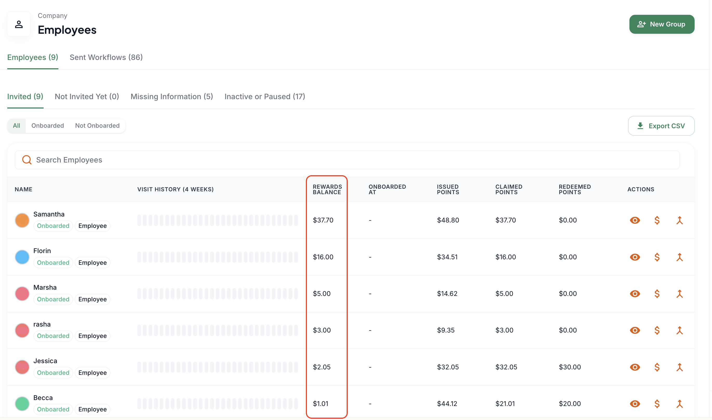The image size is (712, 420).
Task: Open Not Invited Yet (0) tab
Action: click(x=87, y=97)
